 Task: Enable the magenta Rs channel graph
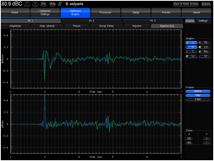204,43
